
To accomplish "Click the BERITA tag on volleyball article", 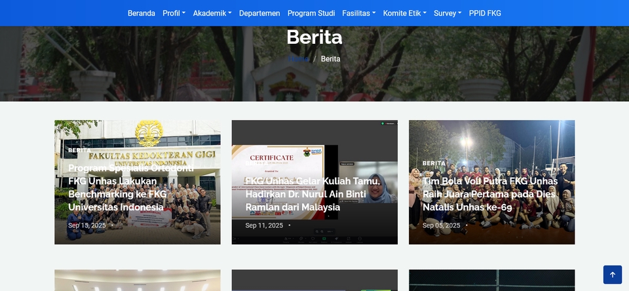I will tap(434, 163).
